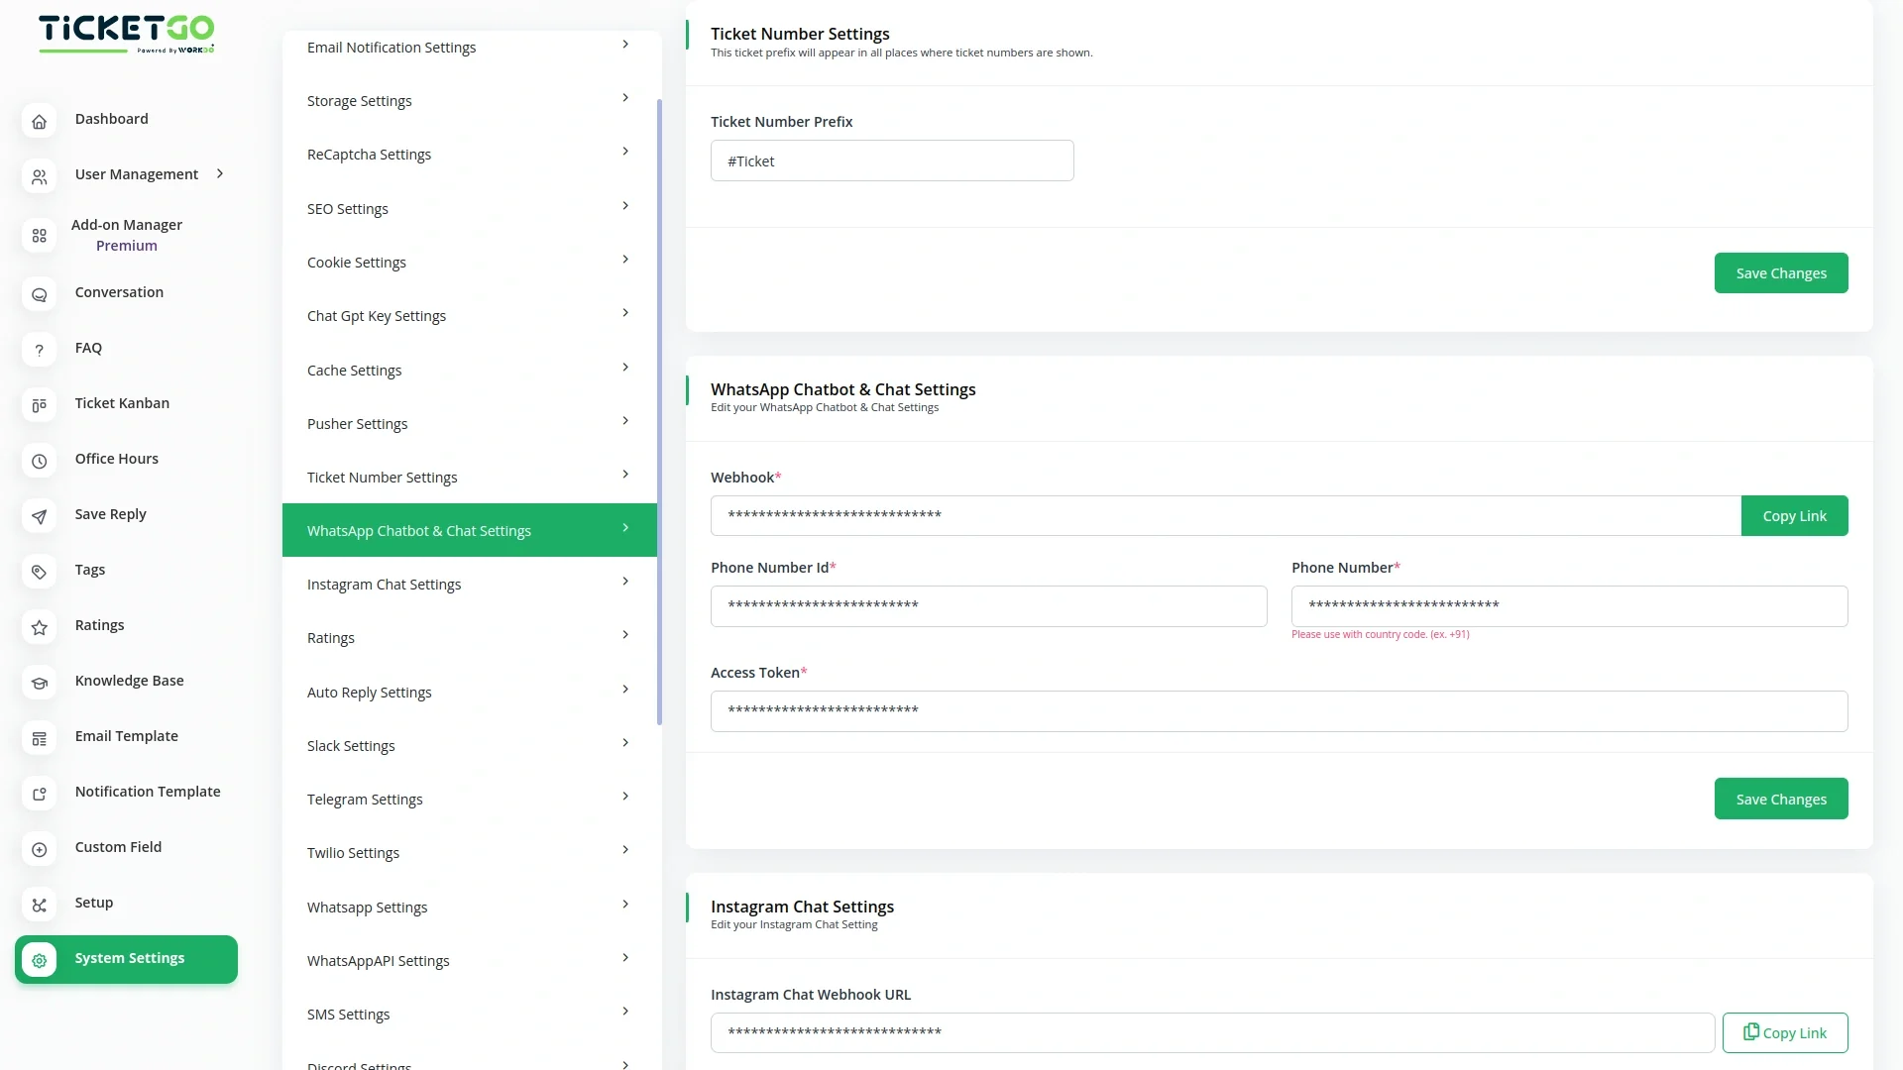This screenshot has height=1070, width=1903.
Task: Copy the WhatsApp Webhook link
Action: [x=1793, y=515]
